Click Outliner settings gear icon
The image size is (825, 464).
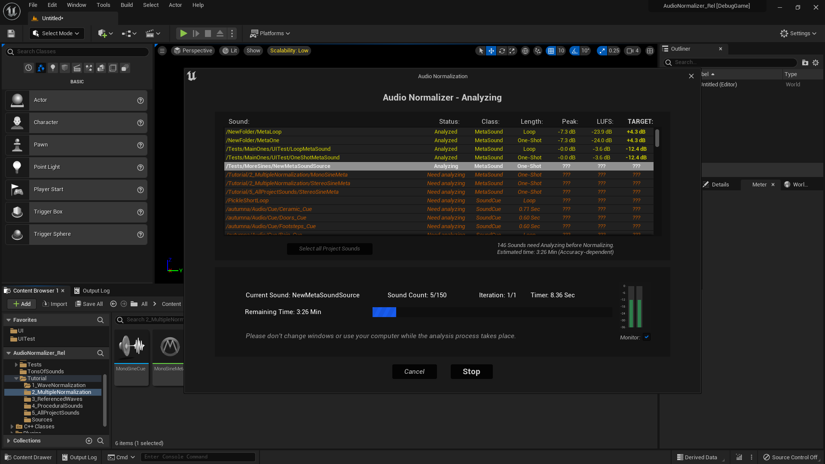[x=816, y=63]
